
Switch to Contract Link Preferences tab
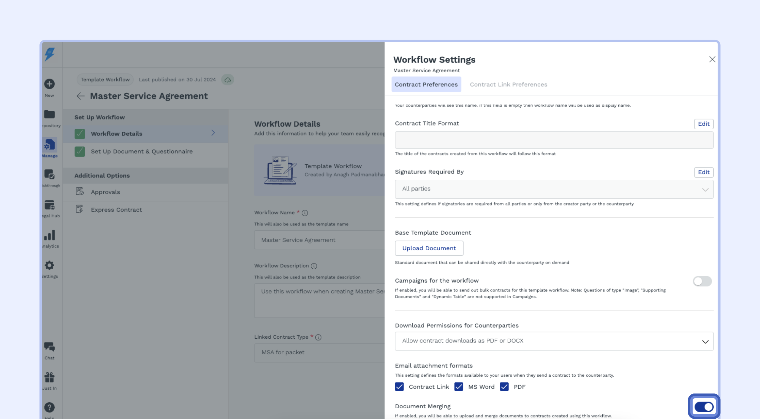pyautogui.click(x=508, y=85)
